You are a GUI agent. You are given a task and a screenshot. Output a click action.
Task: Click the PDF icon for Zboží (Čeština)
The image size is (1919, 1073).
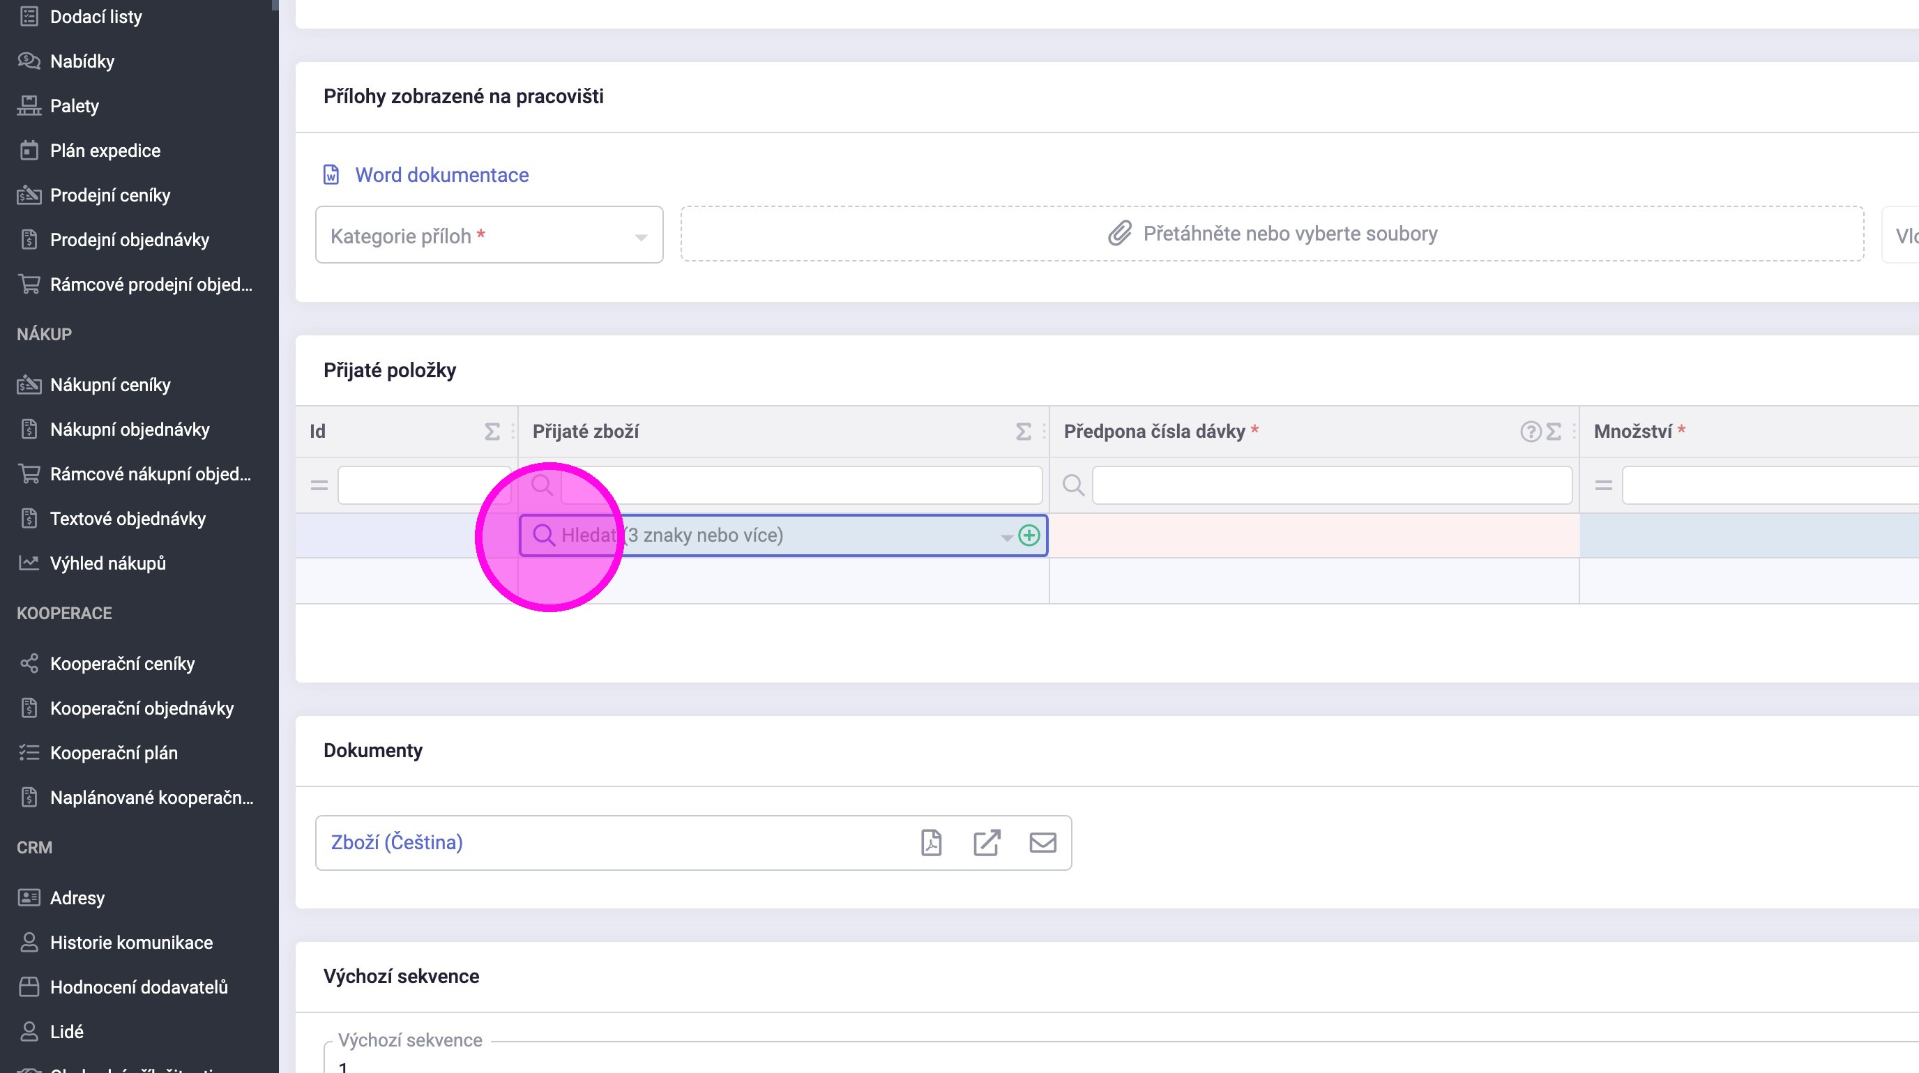tap(931, 842)
